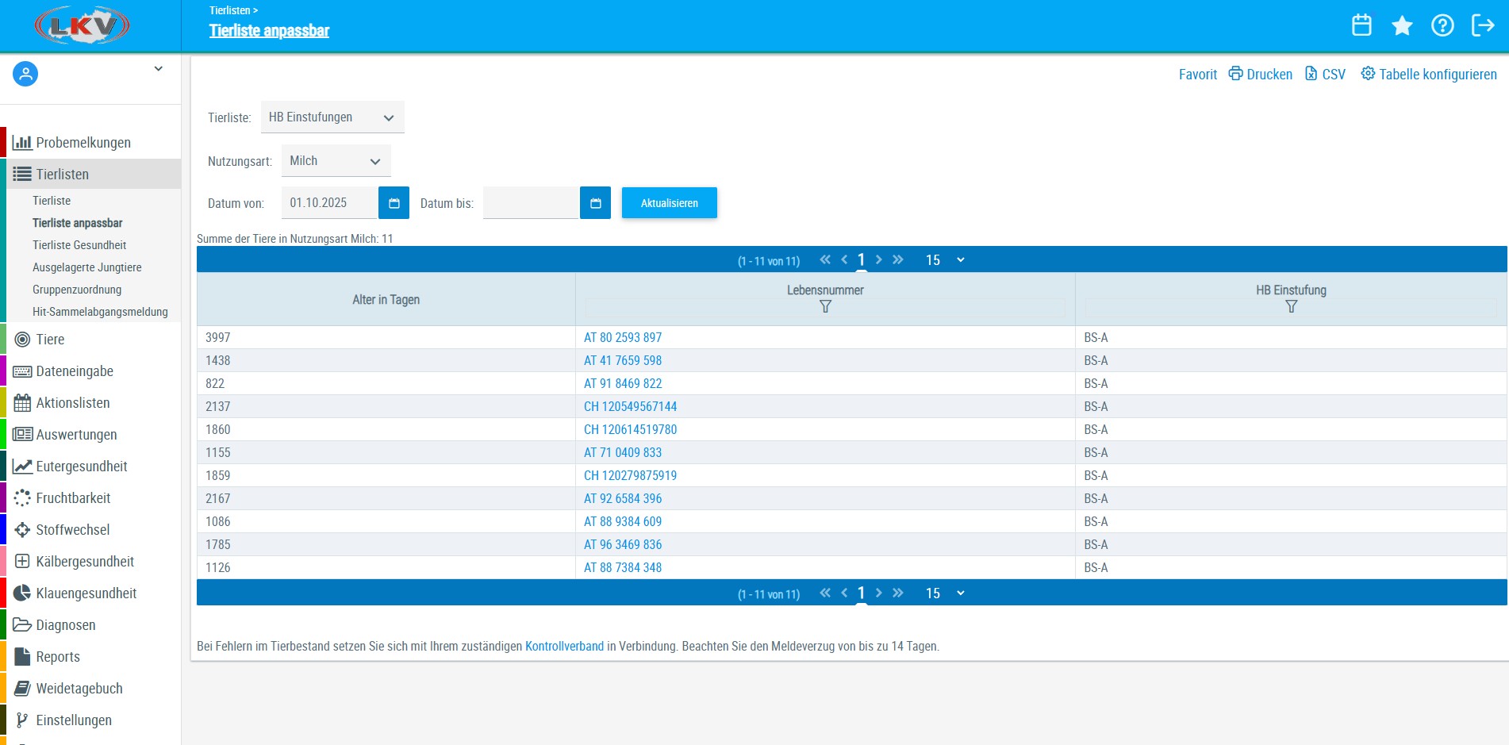Click the star favorites icon in header
Viewport: 1509px width, 745px height.
pos(1402,25)
